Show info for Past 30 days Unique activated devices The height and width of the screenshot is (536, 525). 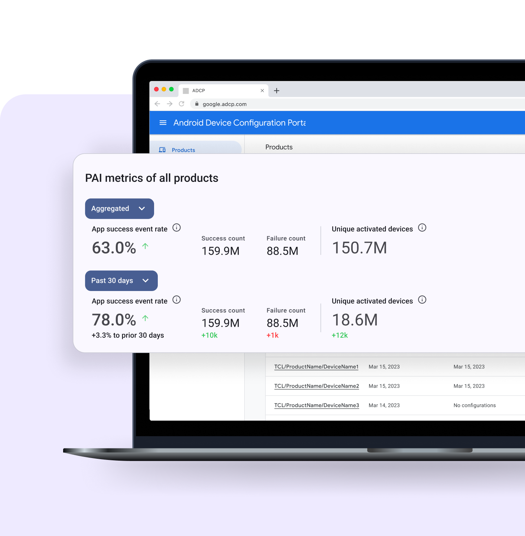pos(422,300)
